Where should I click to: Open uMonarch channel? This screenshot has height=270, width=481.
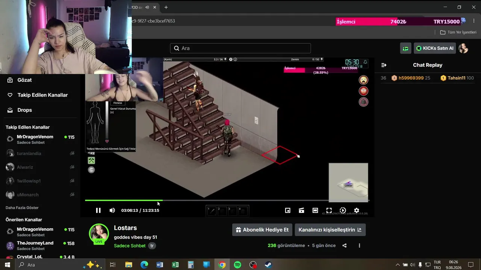coord(40,195)
